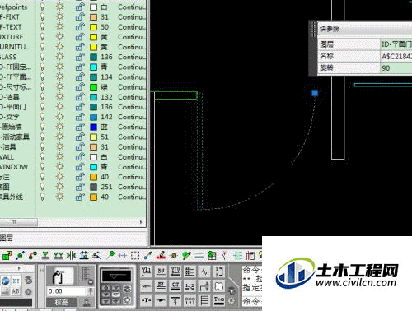Toggle padlock for 家具外线 layer
412x311 pixels.
80,197
